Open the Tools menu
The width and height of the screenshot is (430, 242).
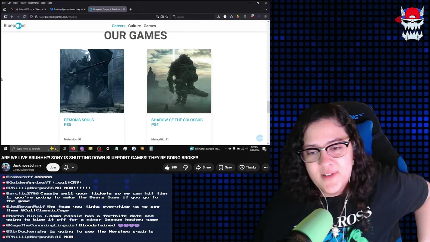pyautogui.click(x=43, y=3)
